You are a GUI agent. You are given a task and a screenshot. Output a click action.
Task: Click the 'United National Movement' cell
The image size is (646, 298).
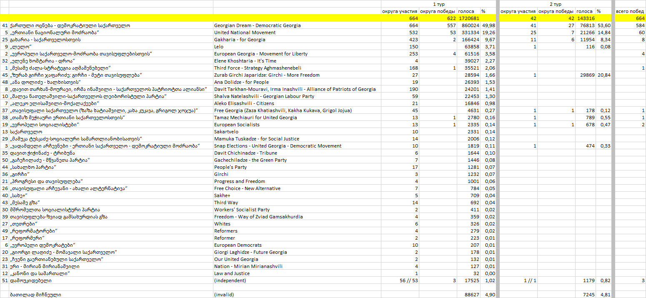tap(297, 33)
